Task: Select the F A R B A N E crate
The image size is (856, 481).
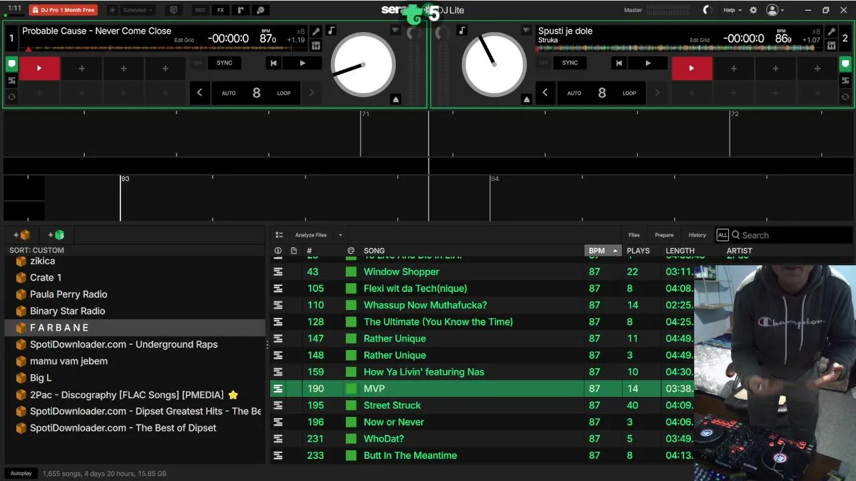Action: click(x=134, y=327)
